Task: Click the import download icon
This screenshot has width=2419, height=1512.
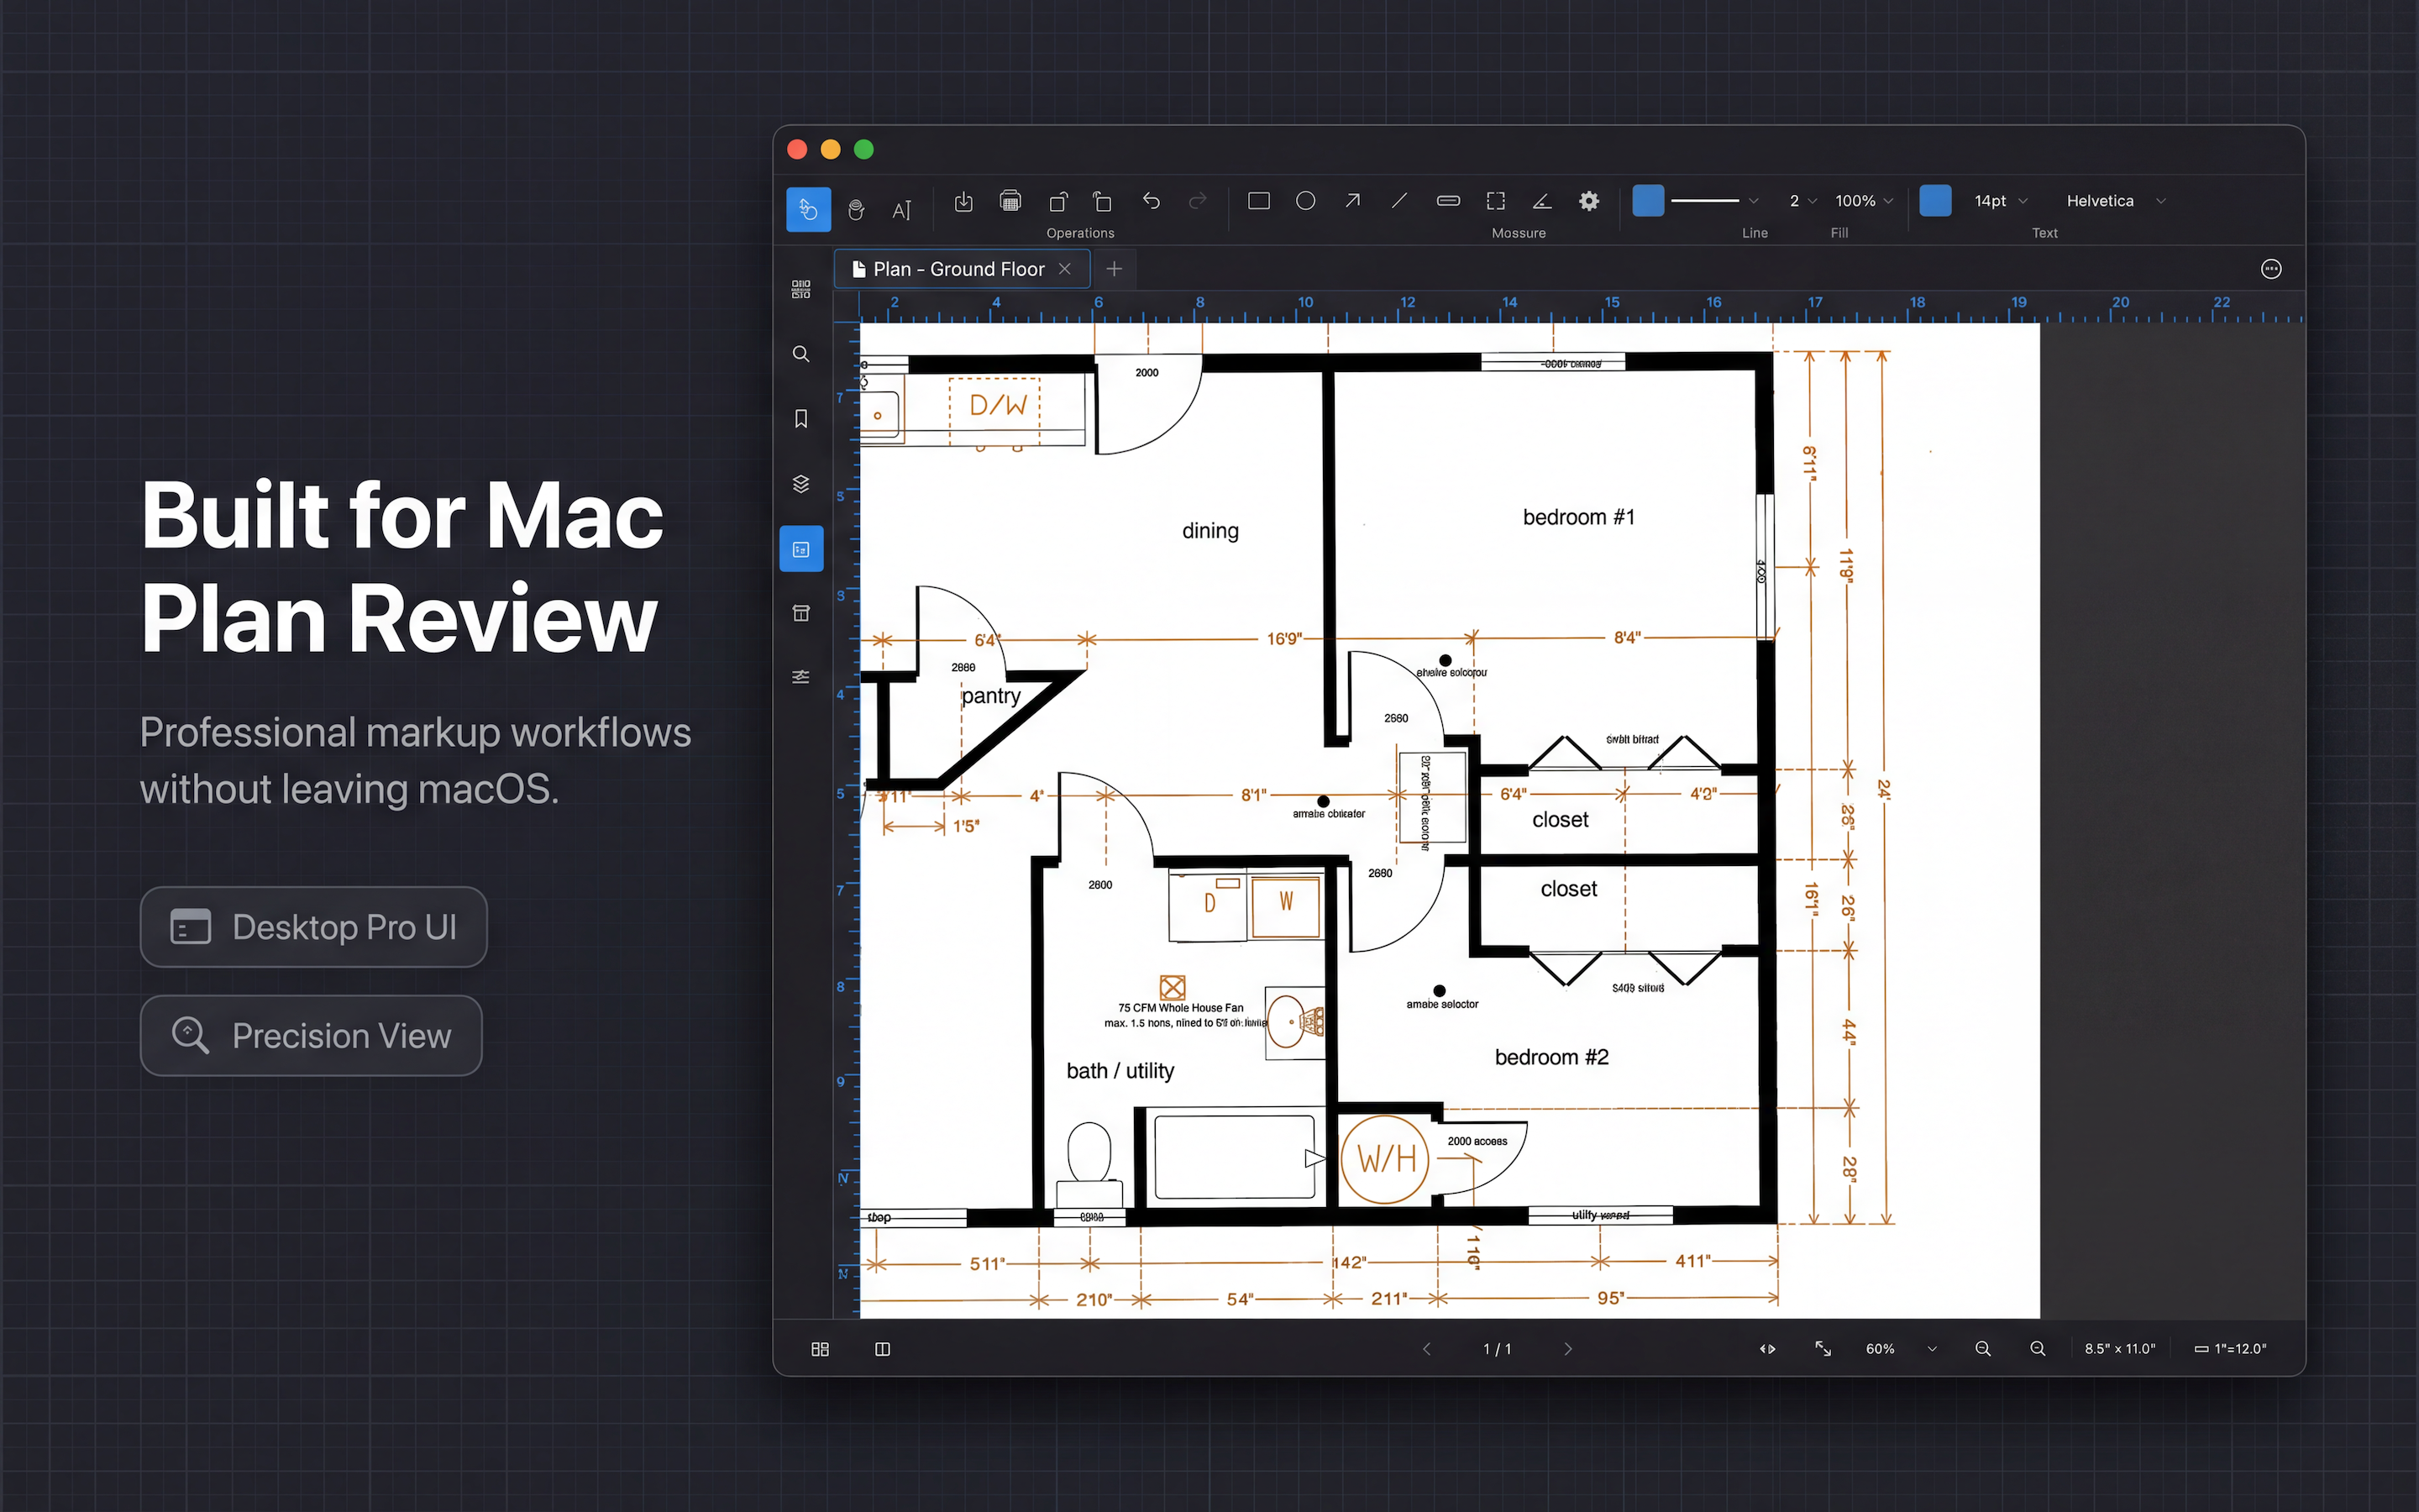Action: [963, 202]
